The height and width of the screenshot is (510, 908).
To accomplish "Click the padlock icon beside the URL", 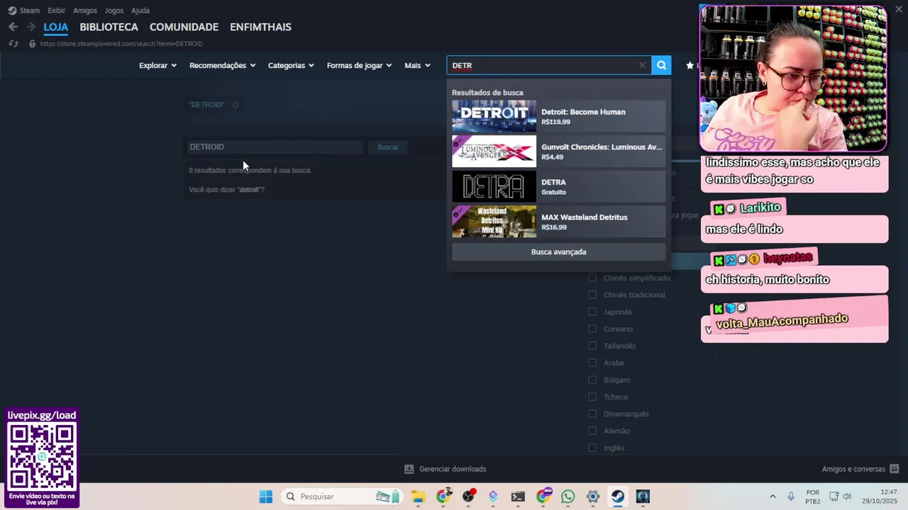I will coord(32,44).
